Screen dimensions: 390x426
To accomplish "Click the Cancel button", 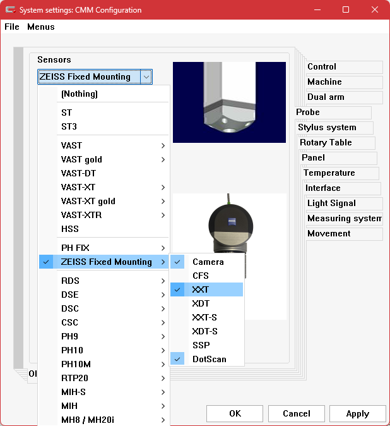I will 297,413.
